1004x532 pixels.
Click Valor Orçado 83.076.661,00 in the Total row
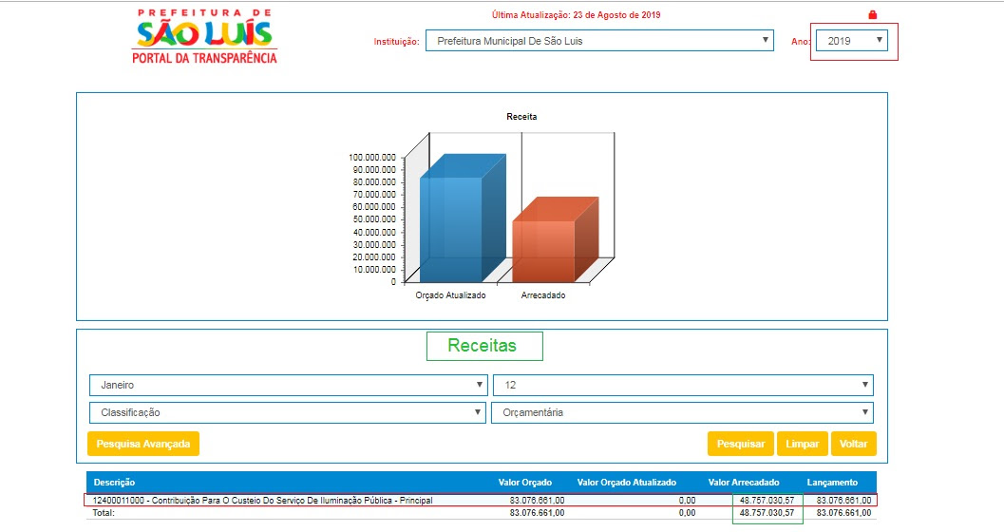point(538,513)
